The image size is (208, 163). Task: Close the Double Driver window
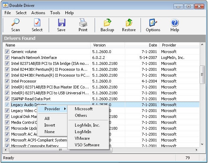pyautogui.click(x=199, y=6)
